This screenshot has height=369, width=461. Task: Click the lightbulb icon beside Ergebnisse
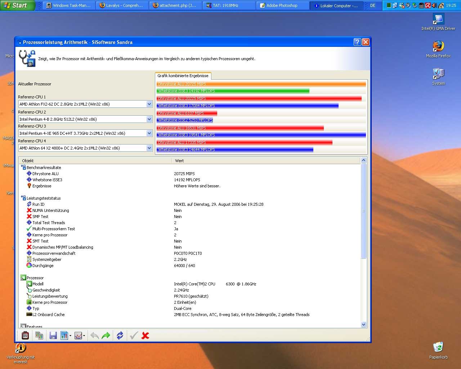29,186
